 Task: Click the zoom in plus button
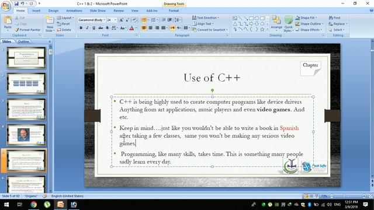[363, 196]
